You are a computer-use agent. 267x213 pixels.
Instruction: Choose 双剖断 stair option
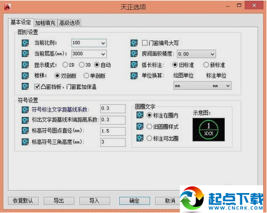57,75
